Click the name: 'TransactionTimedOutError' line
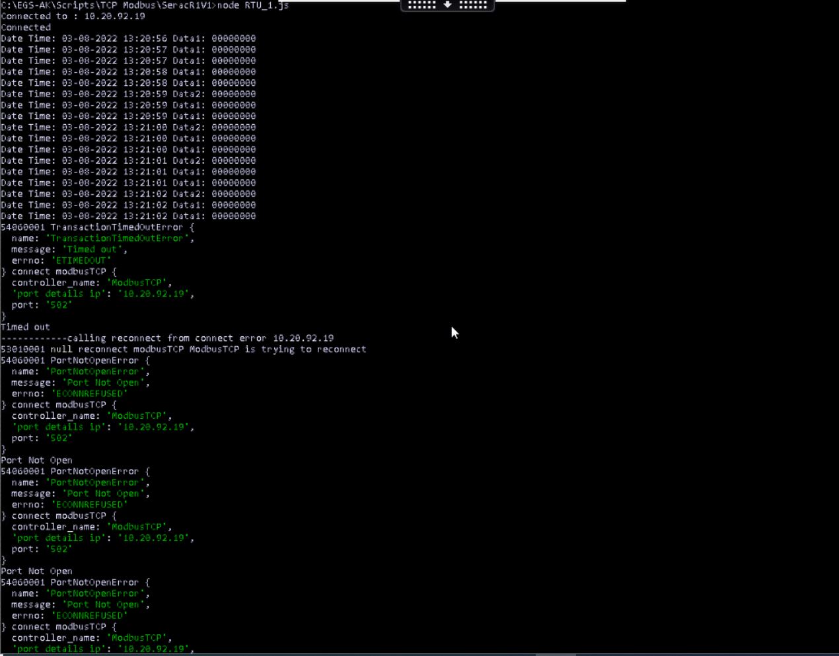 [102, 238]
